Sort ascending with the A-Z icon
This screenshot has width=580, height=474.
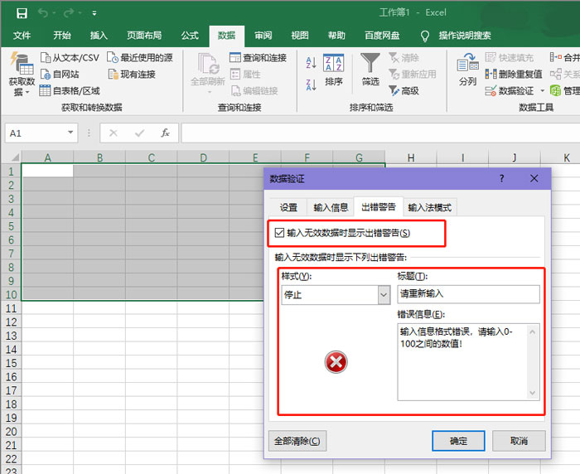click(311, 62)
